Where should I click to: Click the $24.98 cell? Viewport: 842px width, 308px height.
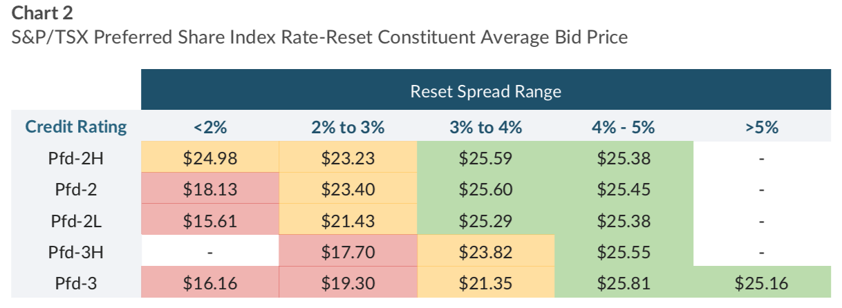coord(210,158)
